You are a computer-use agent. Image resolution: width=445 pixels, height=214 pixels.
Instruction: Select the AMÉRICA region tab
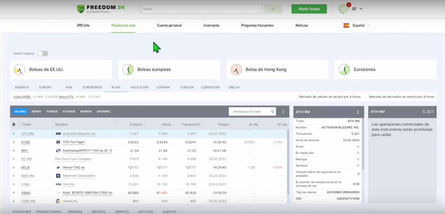tap(22, 87)
